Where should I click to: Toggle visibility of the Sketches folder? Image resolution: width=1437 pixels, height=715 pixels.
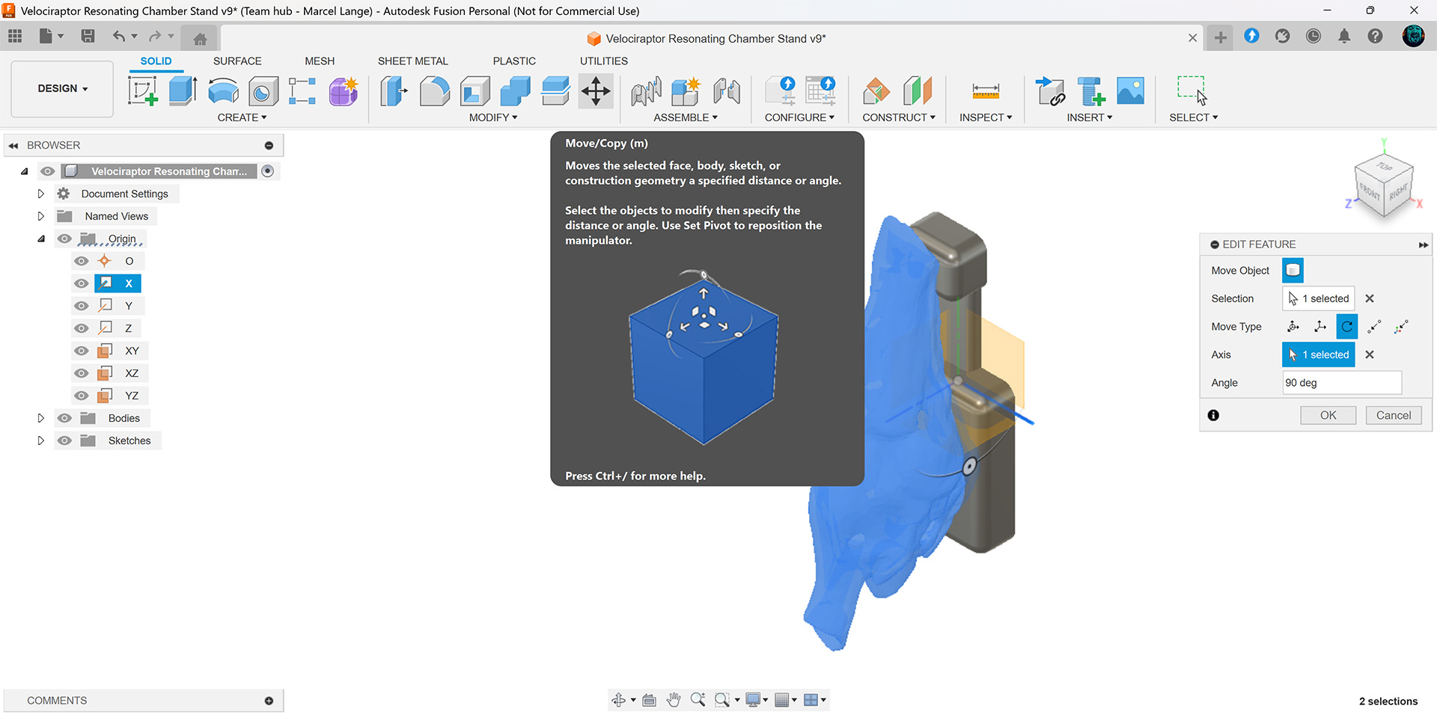pos(65,441)
